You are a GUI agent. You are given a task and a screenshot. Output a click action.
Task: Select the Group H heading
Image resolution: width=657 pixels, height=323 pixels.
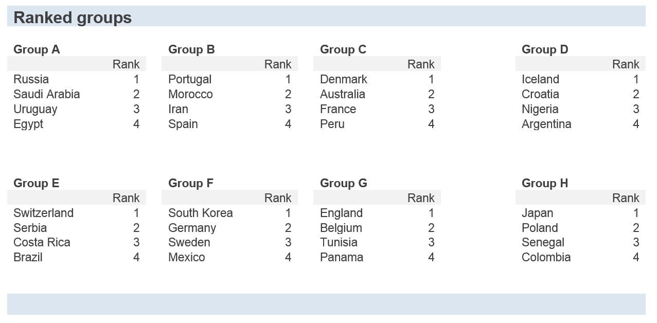(545, 183)
